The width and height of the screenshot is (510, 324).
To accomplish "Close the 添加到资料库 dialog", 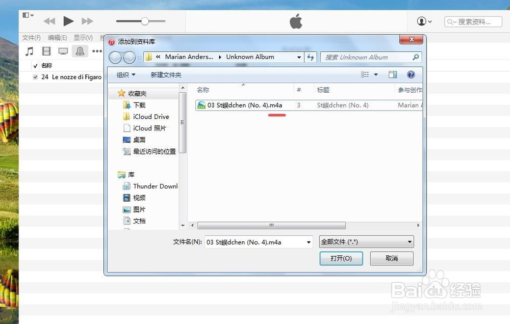I will [x=412, y=39].
